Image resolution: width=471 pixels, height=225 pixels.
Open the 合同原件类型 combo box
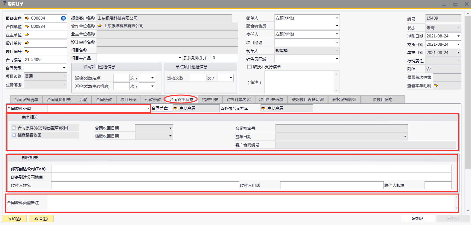[148, 108]
